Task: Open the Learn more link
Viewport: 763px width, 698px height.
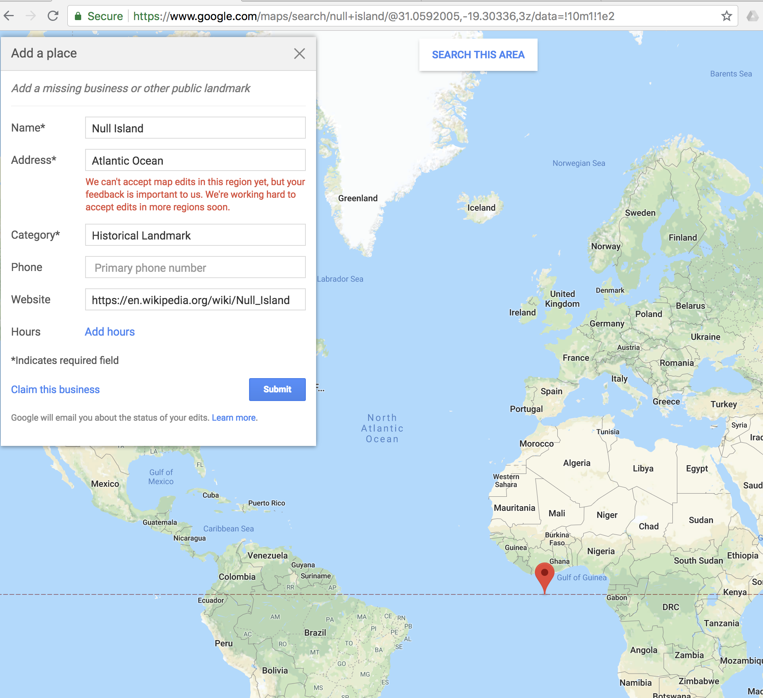Action: click(x=233, y=418)
